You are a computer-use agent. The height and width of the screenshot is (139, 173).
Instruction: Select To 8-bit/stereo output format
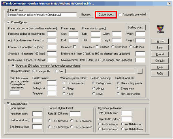(x=49, y=127)
